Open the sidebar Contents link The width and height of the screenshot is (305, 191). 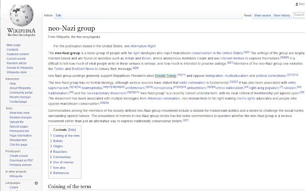[12, 50]
